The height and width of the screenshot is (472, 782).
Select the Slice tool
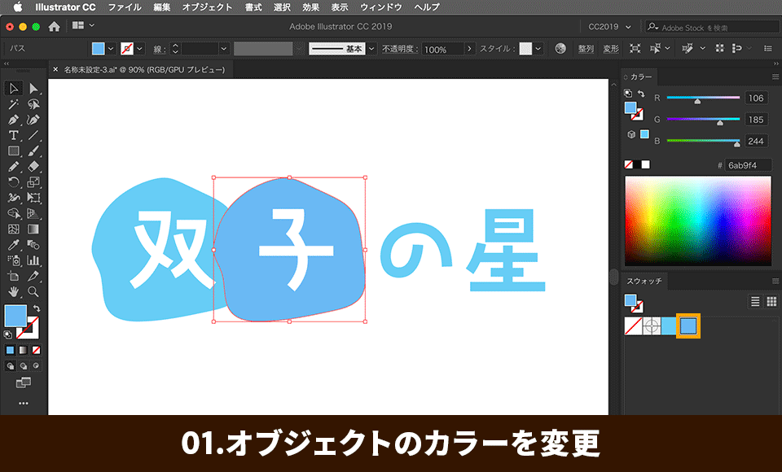click(x=33, y=276)
